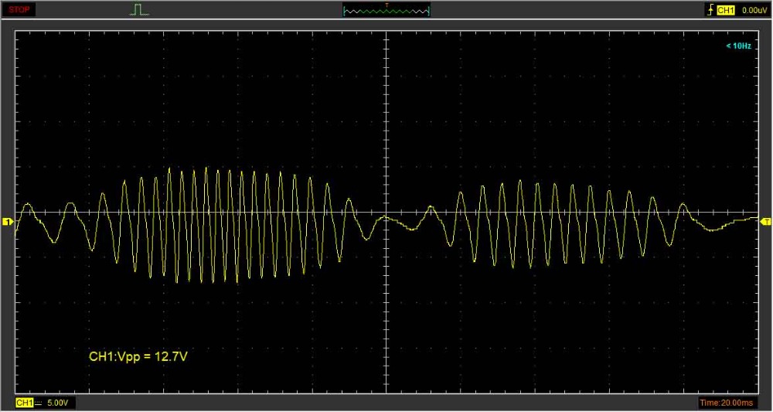Click the CH1 trigger source label

pyautogui.click(x=725, y=10)
